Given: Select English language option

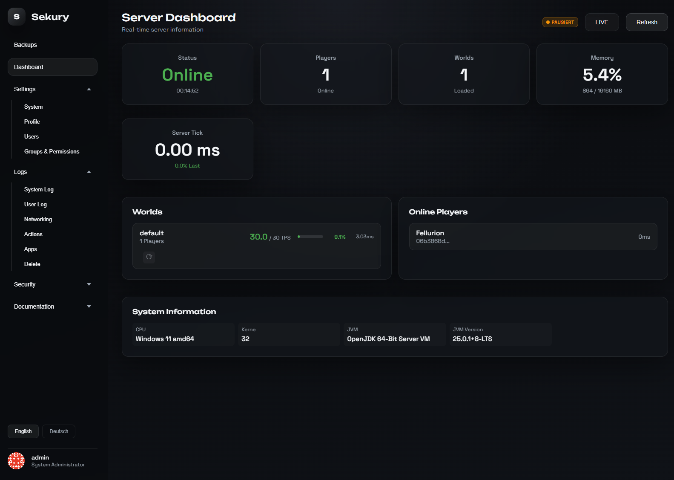Looking at the screenshot, I should click(x=23, y=431).
